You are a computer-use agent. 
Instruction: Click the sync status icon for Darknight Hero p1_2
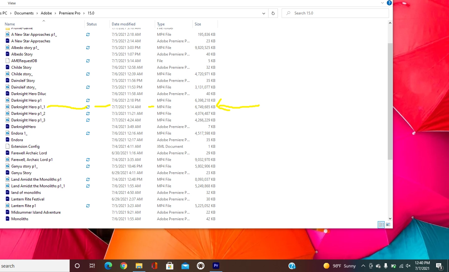coord(88,114)
